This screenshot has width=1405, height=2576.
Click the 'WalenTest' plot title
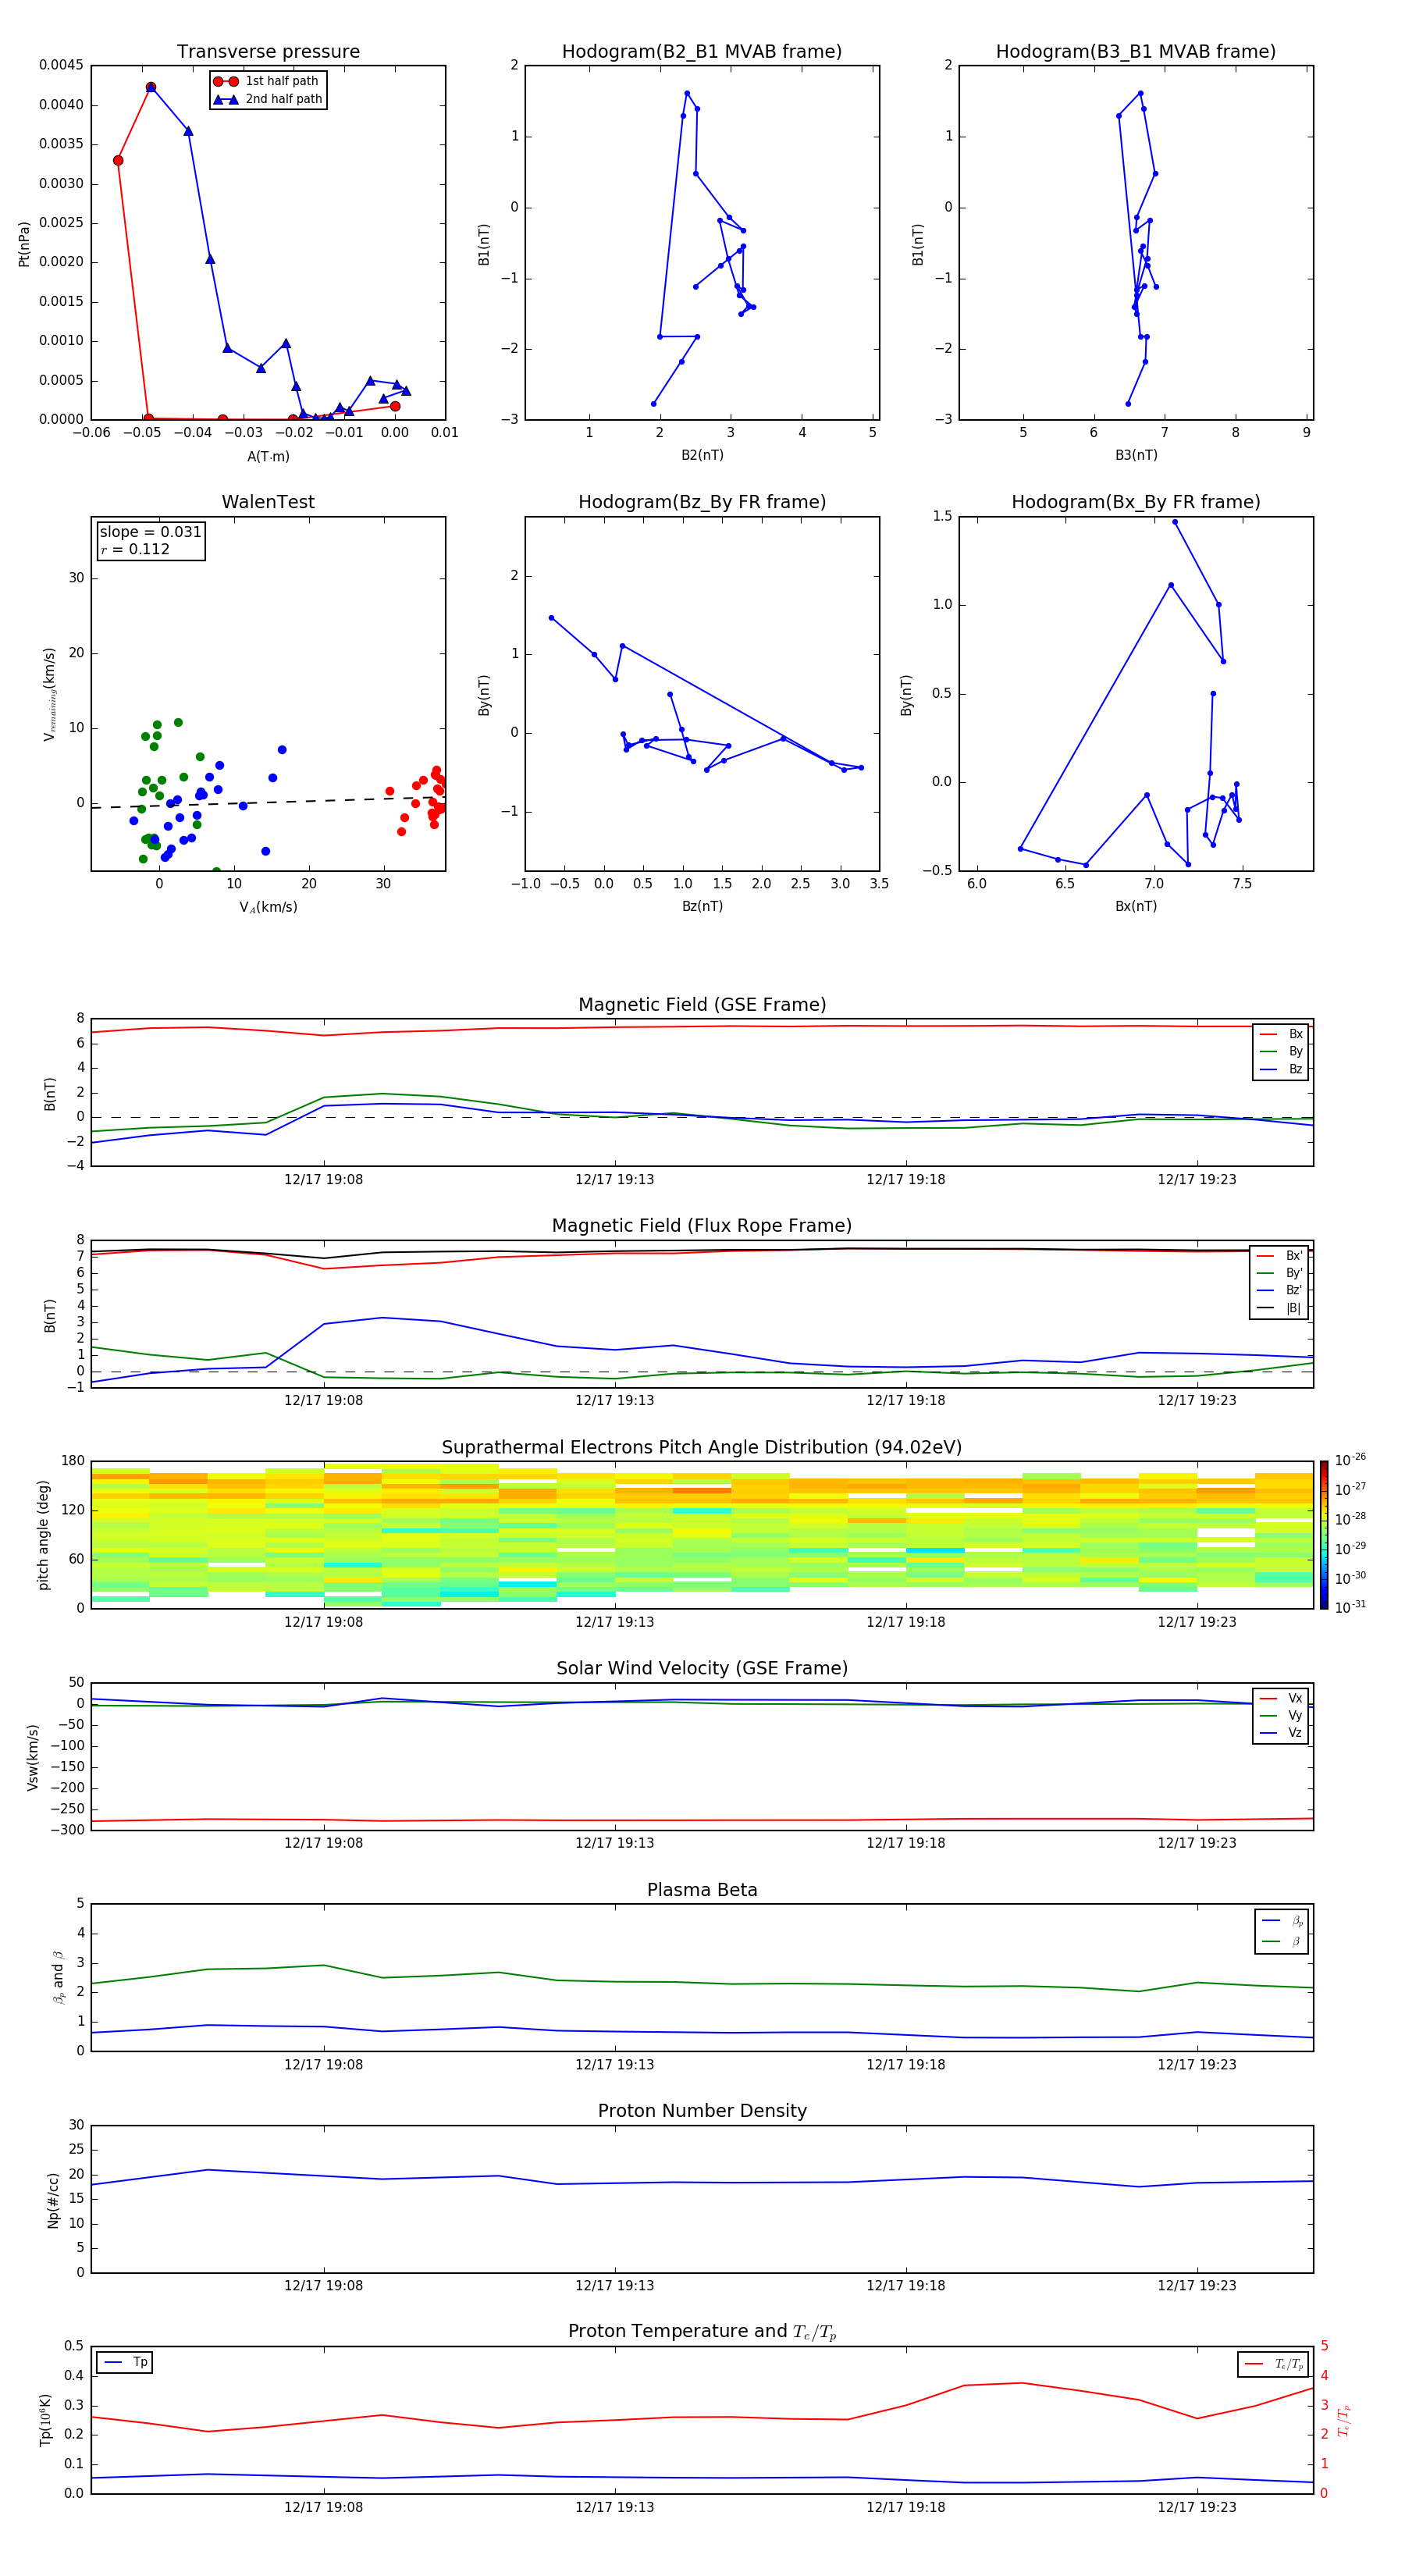click(268, 502)
